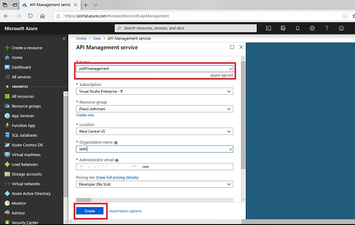Send feedback via smiley icon
This screenshot has height=225, width=355.
[x=341, y=28]
